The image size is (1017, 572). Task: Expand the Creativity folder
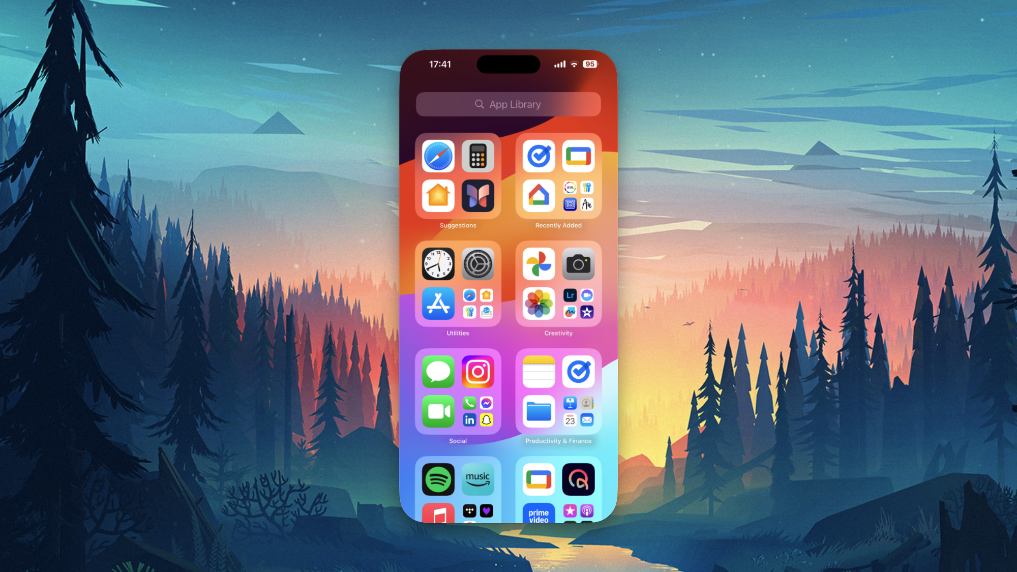point(559,289)
